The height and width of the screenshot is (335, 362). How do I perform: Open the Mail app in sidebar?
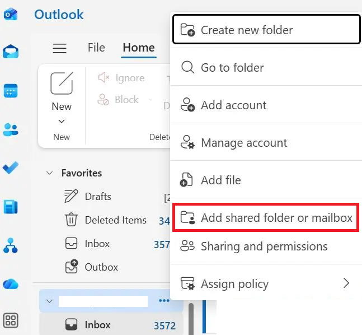coord(11,52)
